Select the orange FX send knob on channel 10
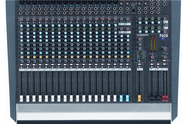The image size is (186, 124). point(78,57)
